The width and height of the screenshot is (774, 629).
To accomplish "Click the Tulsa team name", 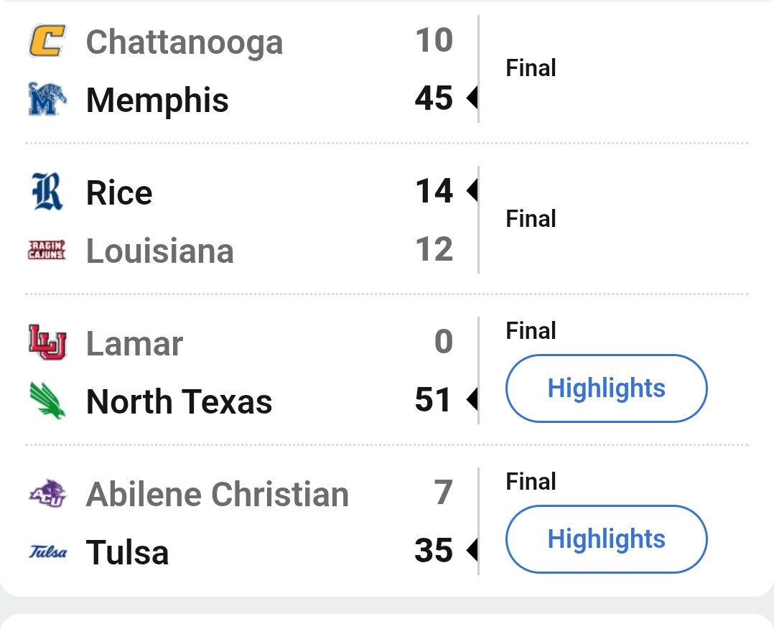I will click(x=128, y=553).
